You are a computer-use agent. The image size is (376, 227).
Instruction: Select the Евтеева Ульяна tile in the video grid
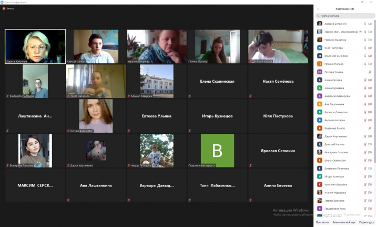click(x=157, y=116)
